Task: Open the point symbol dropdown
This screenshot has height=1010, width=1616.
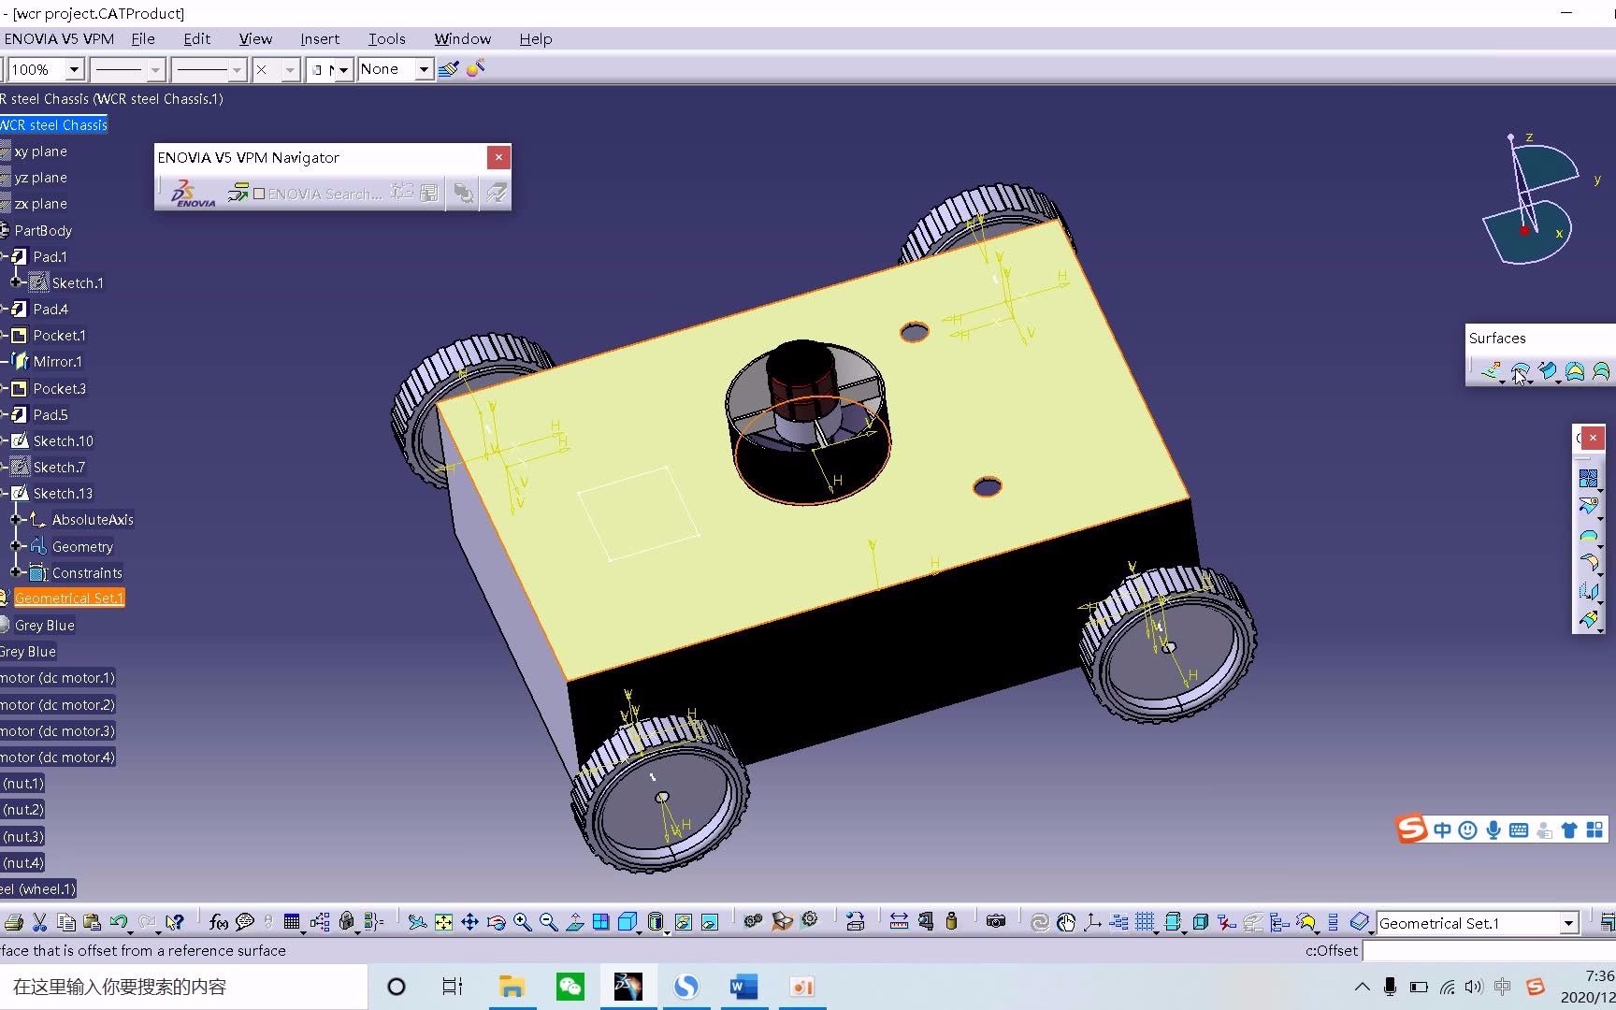Action: coord(290,69)
